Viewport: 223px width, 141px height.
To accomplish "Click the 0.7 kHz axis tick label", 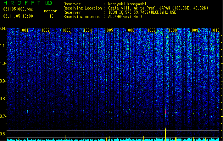I will coord(3,116).
